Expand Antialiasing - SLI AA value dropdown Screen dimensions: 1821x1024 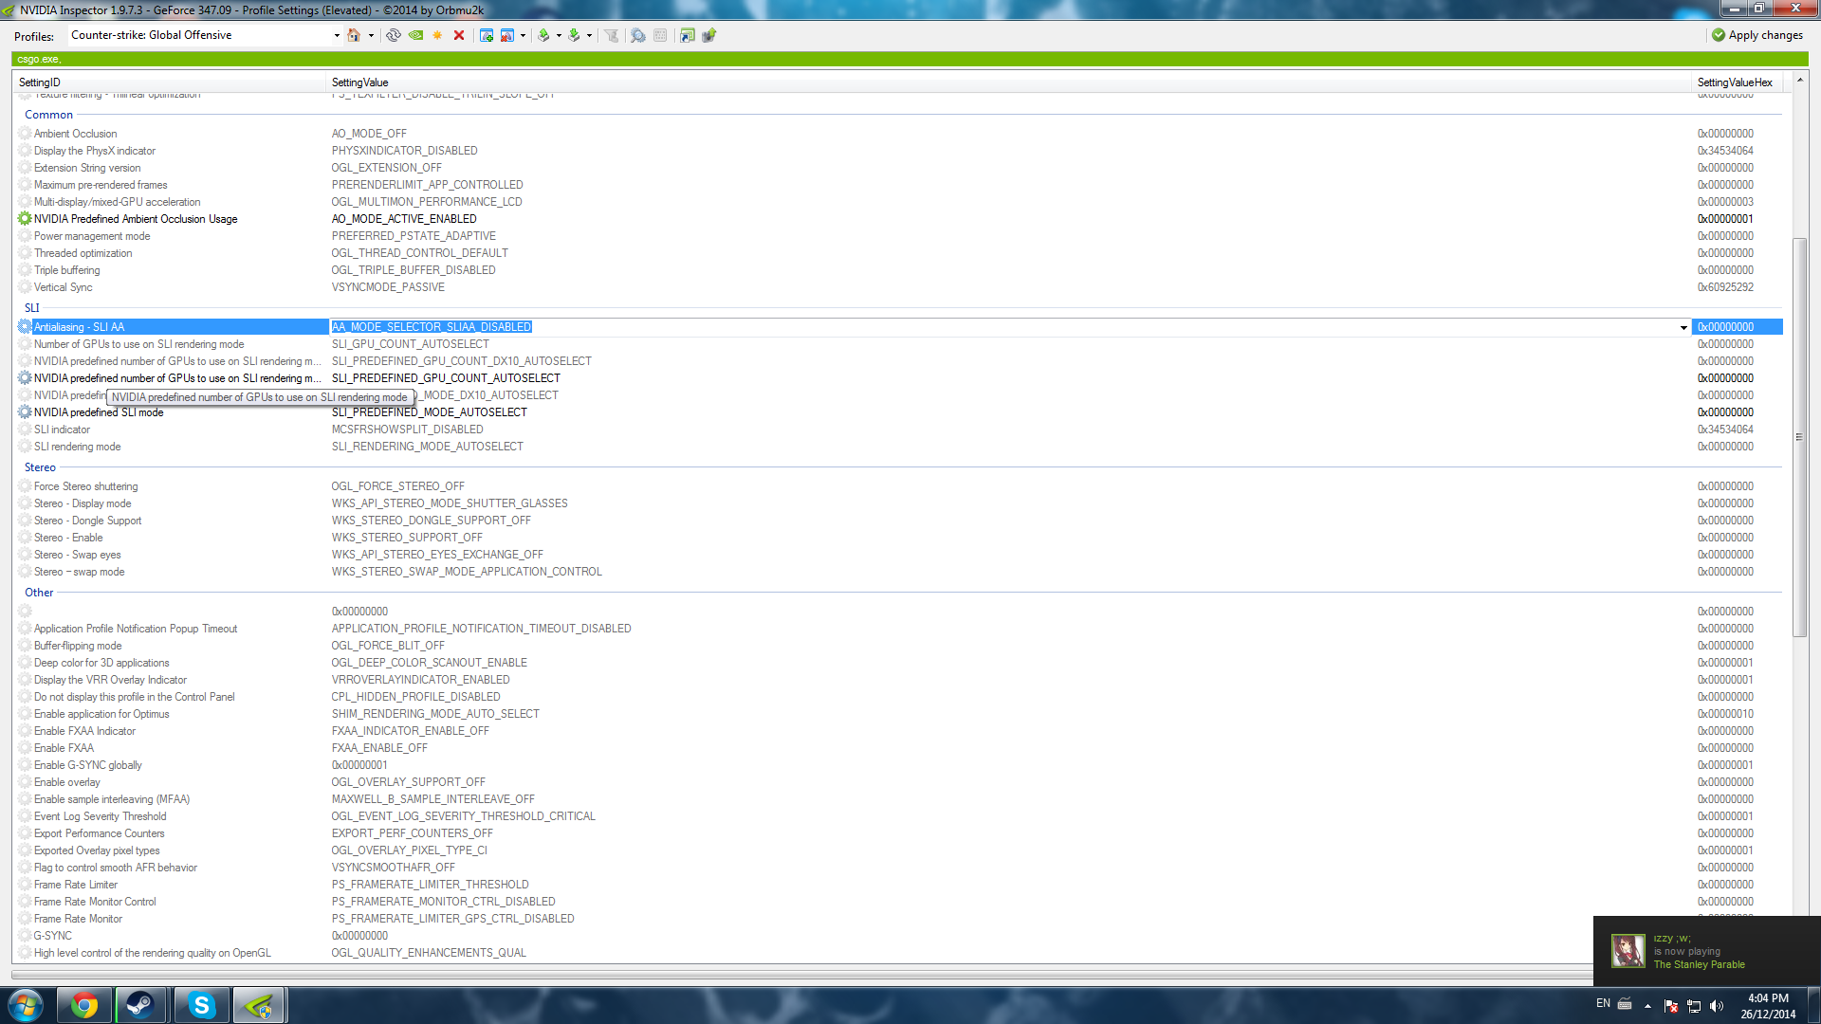pyautogui.click(x=1683, y=327)
